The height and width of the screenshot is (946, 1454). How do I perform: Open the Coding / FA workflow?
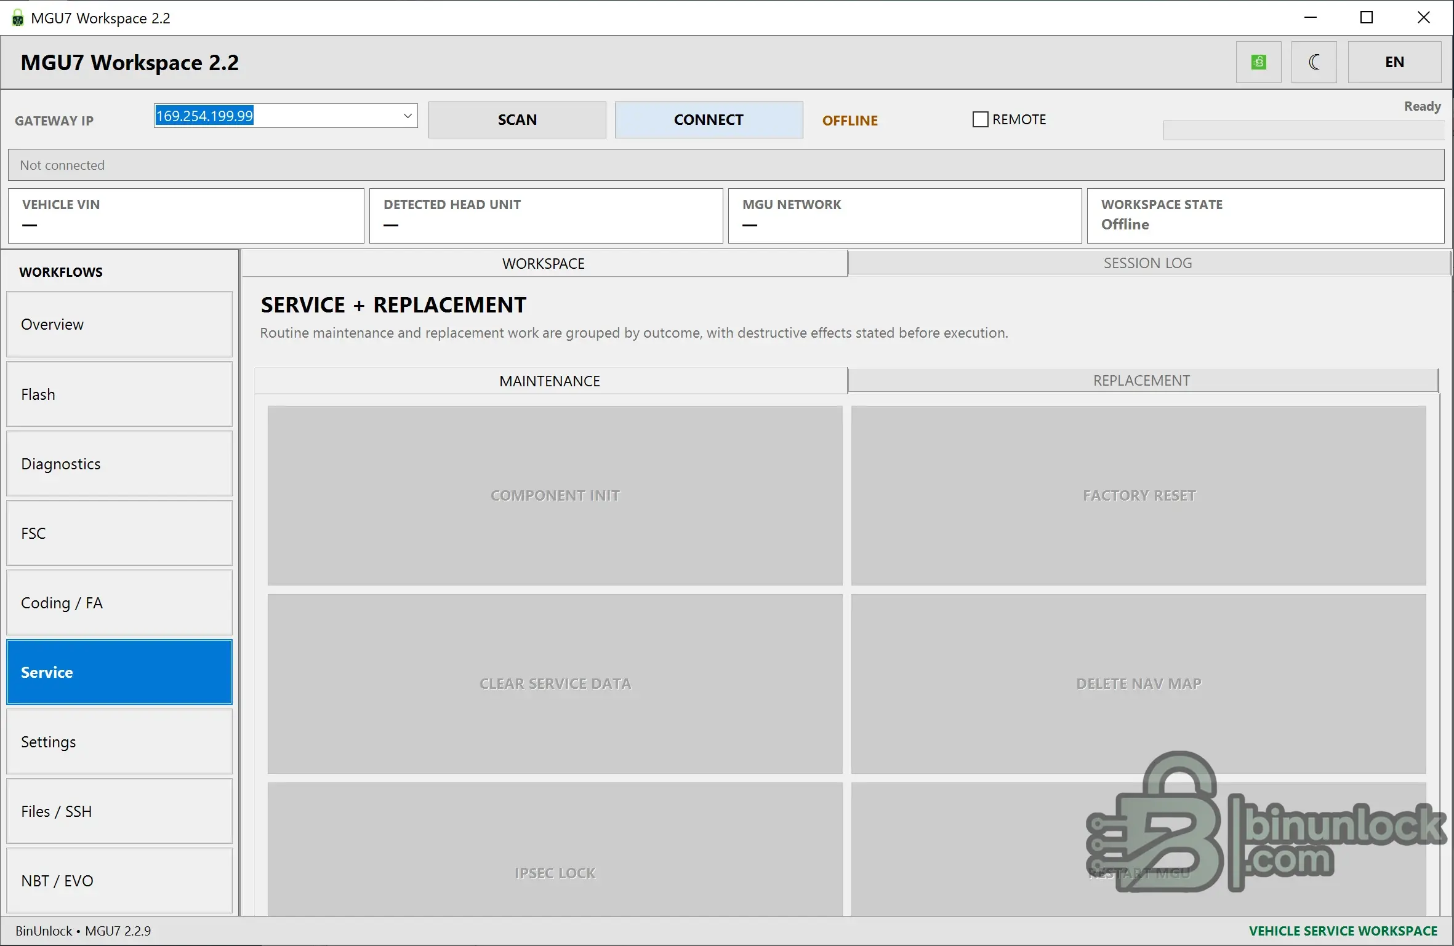point(119,603)
